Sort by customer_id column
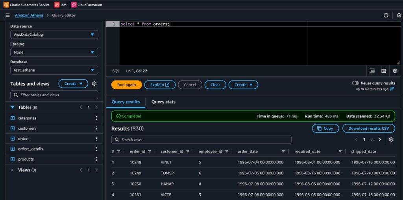Image resolution: width=403 pixels, height=200 pixels. point(188,152)
